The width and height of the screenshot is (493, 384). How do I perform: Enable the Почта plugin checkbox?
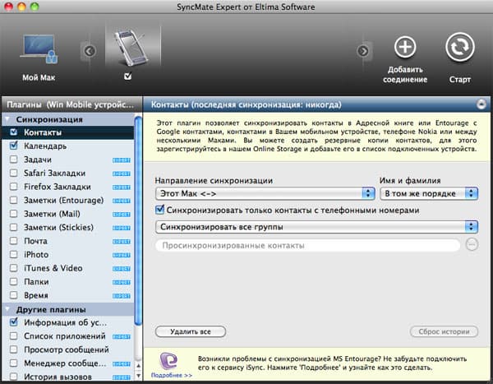(13, 241)
